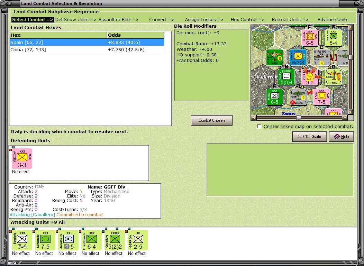
Task: Click the attacked VIII Inf hex on map
Action: click(x=310, y=77)
